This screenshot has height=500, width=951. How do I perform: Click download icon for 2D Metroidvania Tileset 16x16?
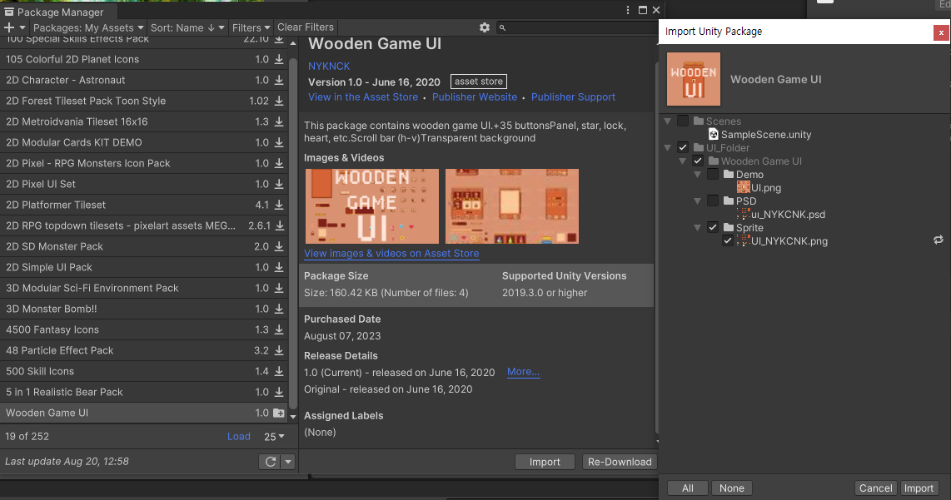[279, 121]
